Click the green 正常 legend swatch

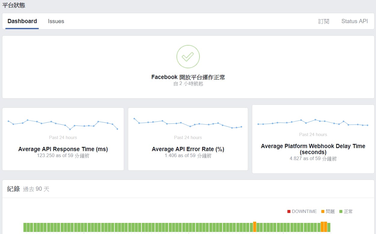tap(341, 211)
